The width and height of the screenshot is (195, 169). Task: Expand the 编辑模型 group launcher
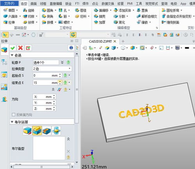pyautogui.click(x=157, y=28)
